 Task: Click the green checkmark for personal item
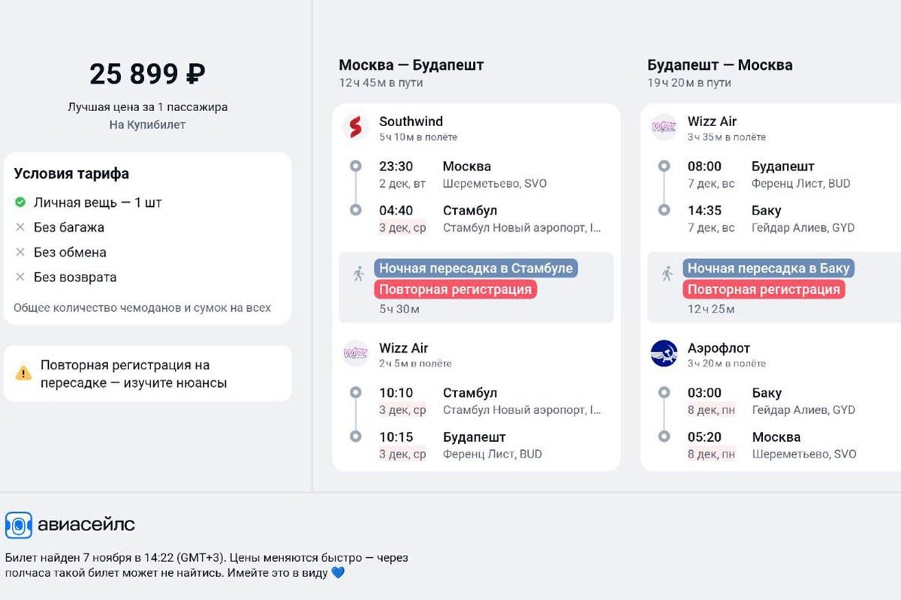(20, 202)
